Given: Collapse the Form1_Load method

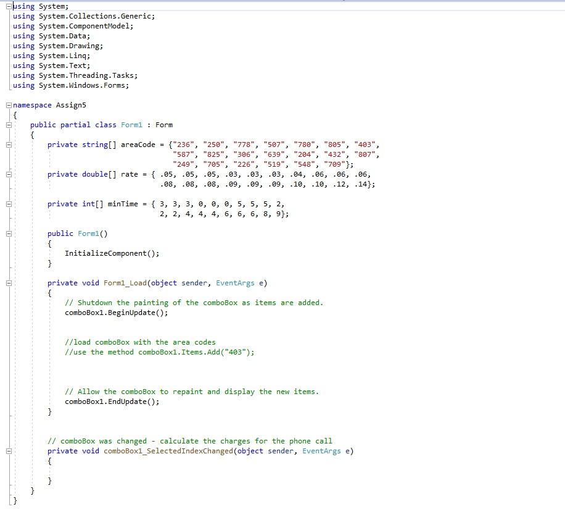Looking at the screenshot, I should coord(9,283).
